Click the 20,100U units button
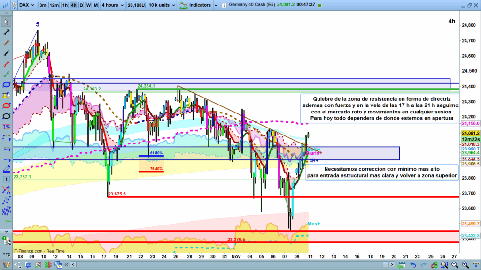 pos(136,5)
